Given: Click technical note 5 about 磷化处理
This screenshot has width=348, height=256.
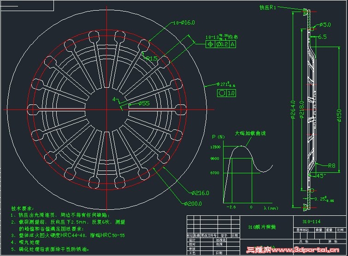Looking at the screenshot, I should click(50, 250).
